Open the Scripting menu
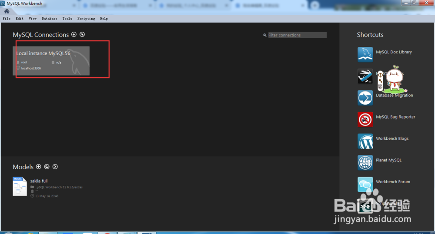 [x=86, y=19]
